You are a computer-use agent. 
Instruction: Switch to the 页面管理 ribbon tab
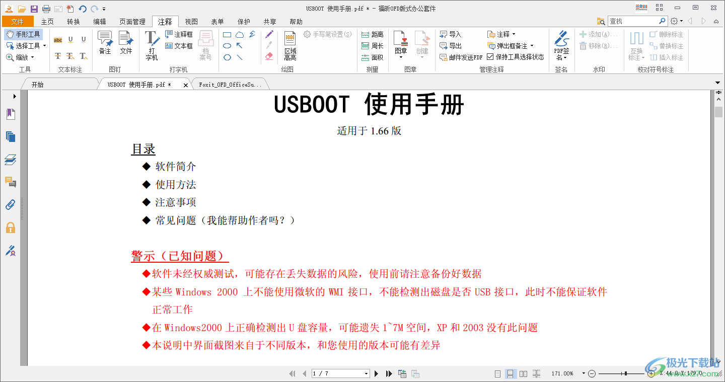132,22
